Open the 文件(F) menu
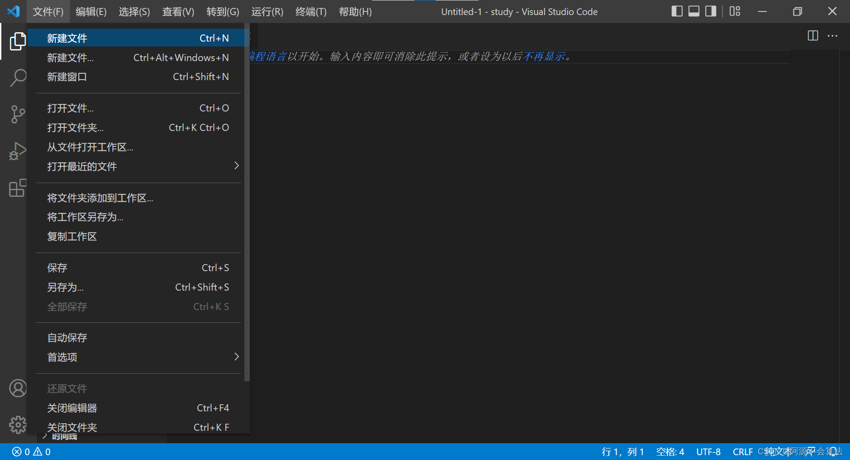This screenshot has height=460, width=850. (48, 11)
